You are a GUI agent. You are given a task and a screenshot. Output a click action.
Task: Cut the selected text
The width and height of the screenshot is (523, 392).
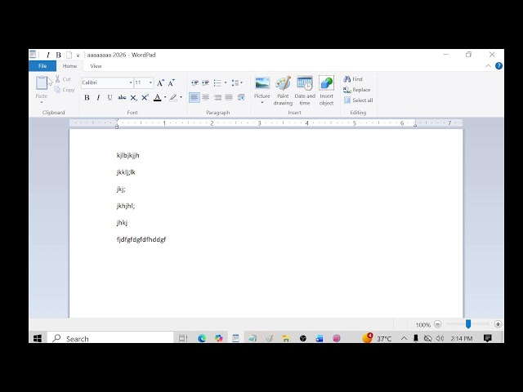63,79
